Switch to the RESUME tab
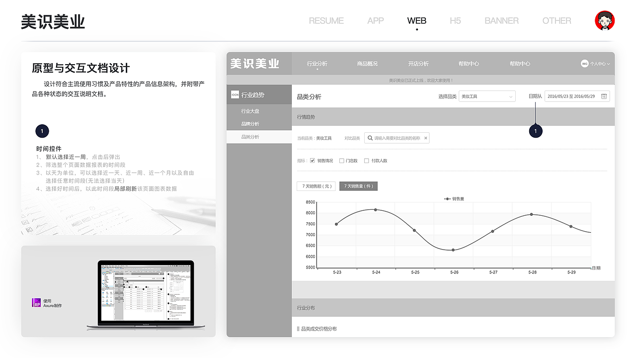636x358 pixels. point(326,21)
